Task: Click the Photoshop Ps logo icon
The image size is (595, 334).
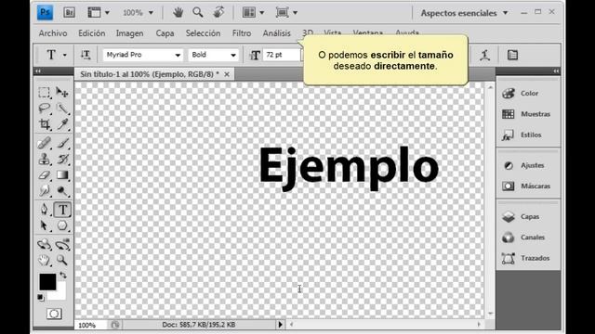Action: tap(45, 12)
